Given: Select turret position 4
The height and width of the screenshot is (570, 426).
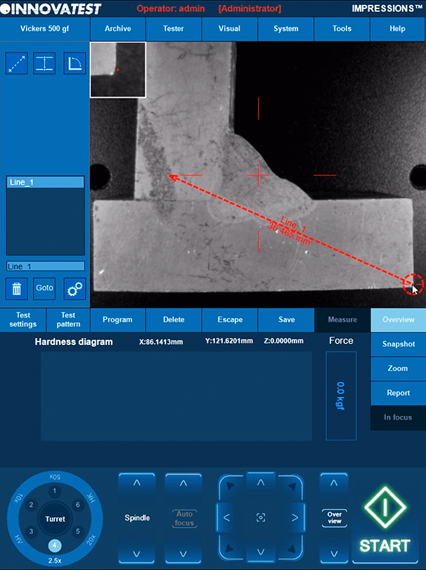Looking at the screenshot, I should (55, 545).
